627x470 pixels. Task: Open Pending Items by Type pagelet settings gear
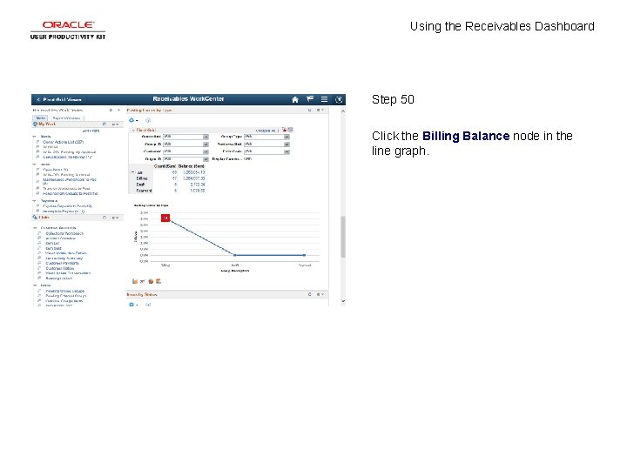(320, 110)
